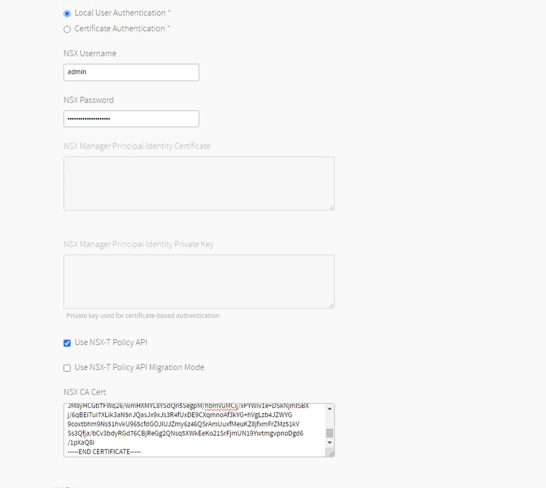Click the Principal Identity Certificate resize handle

(x=332, y=207)
